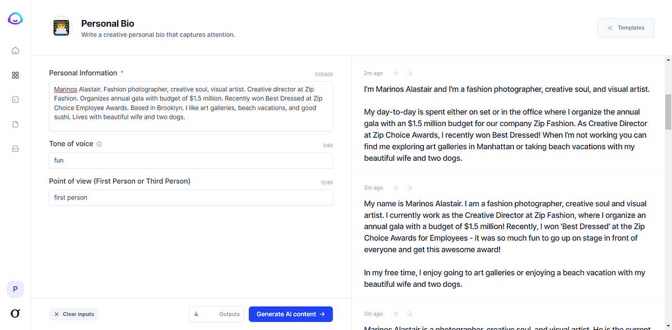Copy the first generated bio output
Screen dimensions: 672x330
[x=409, y=73]
